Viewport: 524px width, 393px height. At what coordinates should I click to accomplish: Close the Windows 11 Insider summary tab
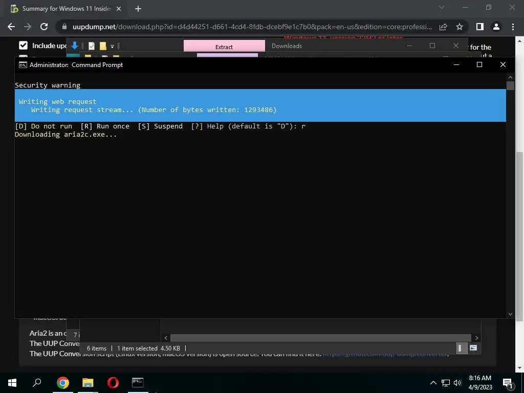tap(119, 9)
